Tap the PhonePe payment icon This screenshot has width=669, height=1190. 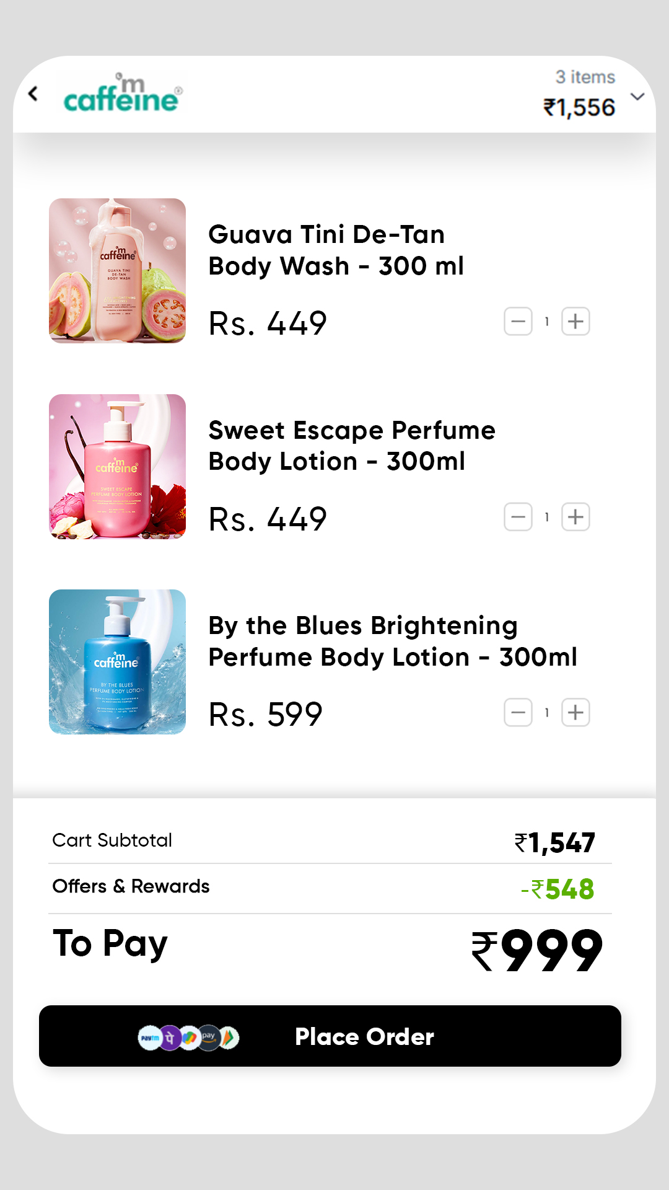170,1038
